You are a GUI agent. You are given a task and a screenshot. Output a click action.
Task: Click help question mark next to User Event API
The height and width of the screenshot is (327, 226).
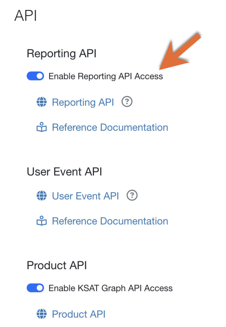(132, 195)
